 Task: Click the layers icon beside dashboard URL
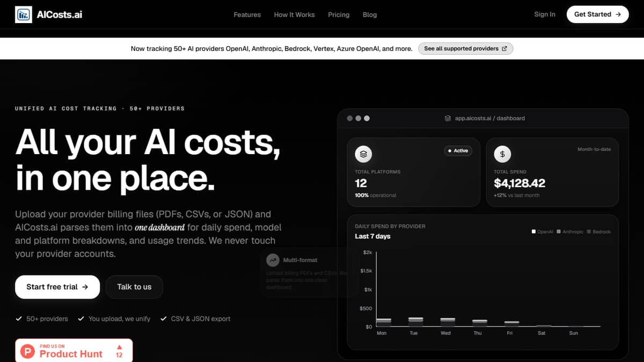448,118
